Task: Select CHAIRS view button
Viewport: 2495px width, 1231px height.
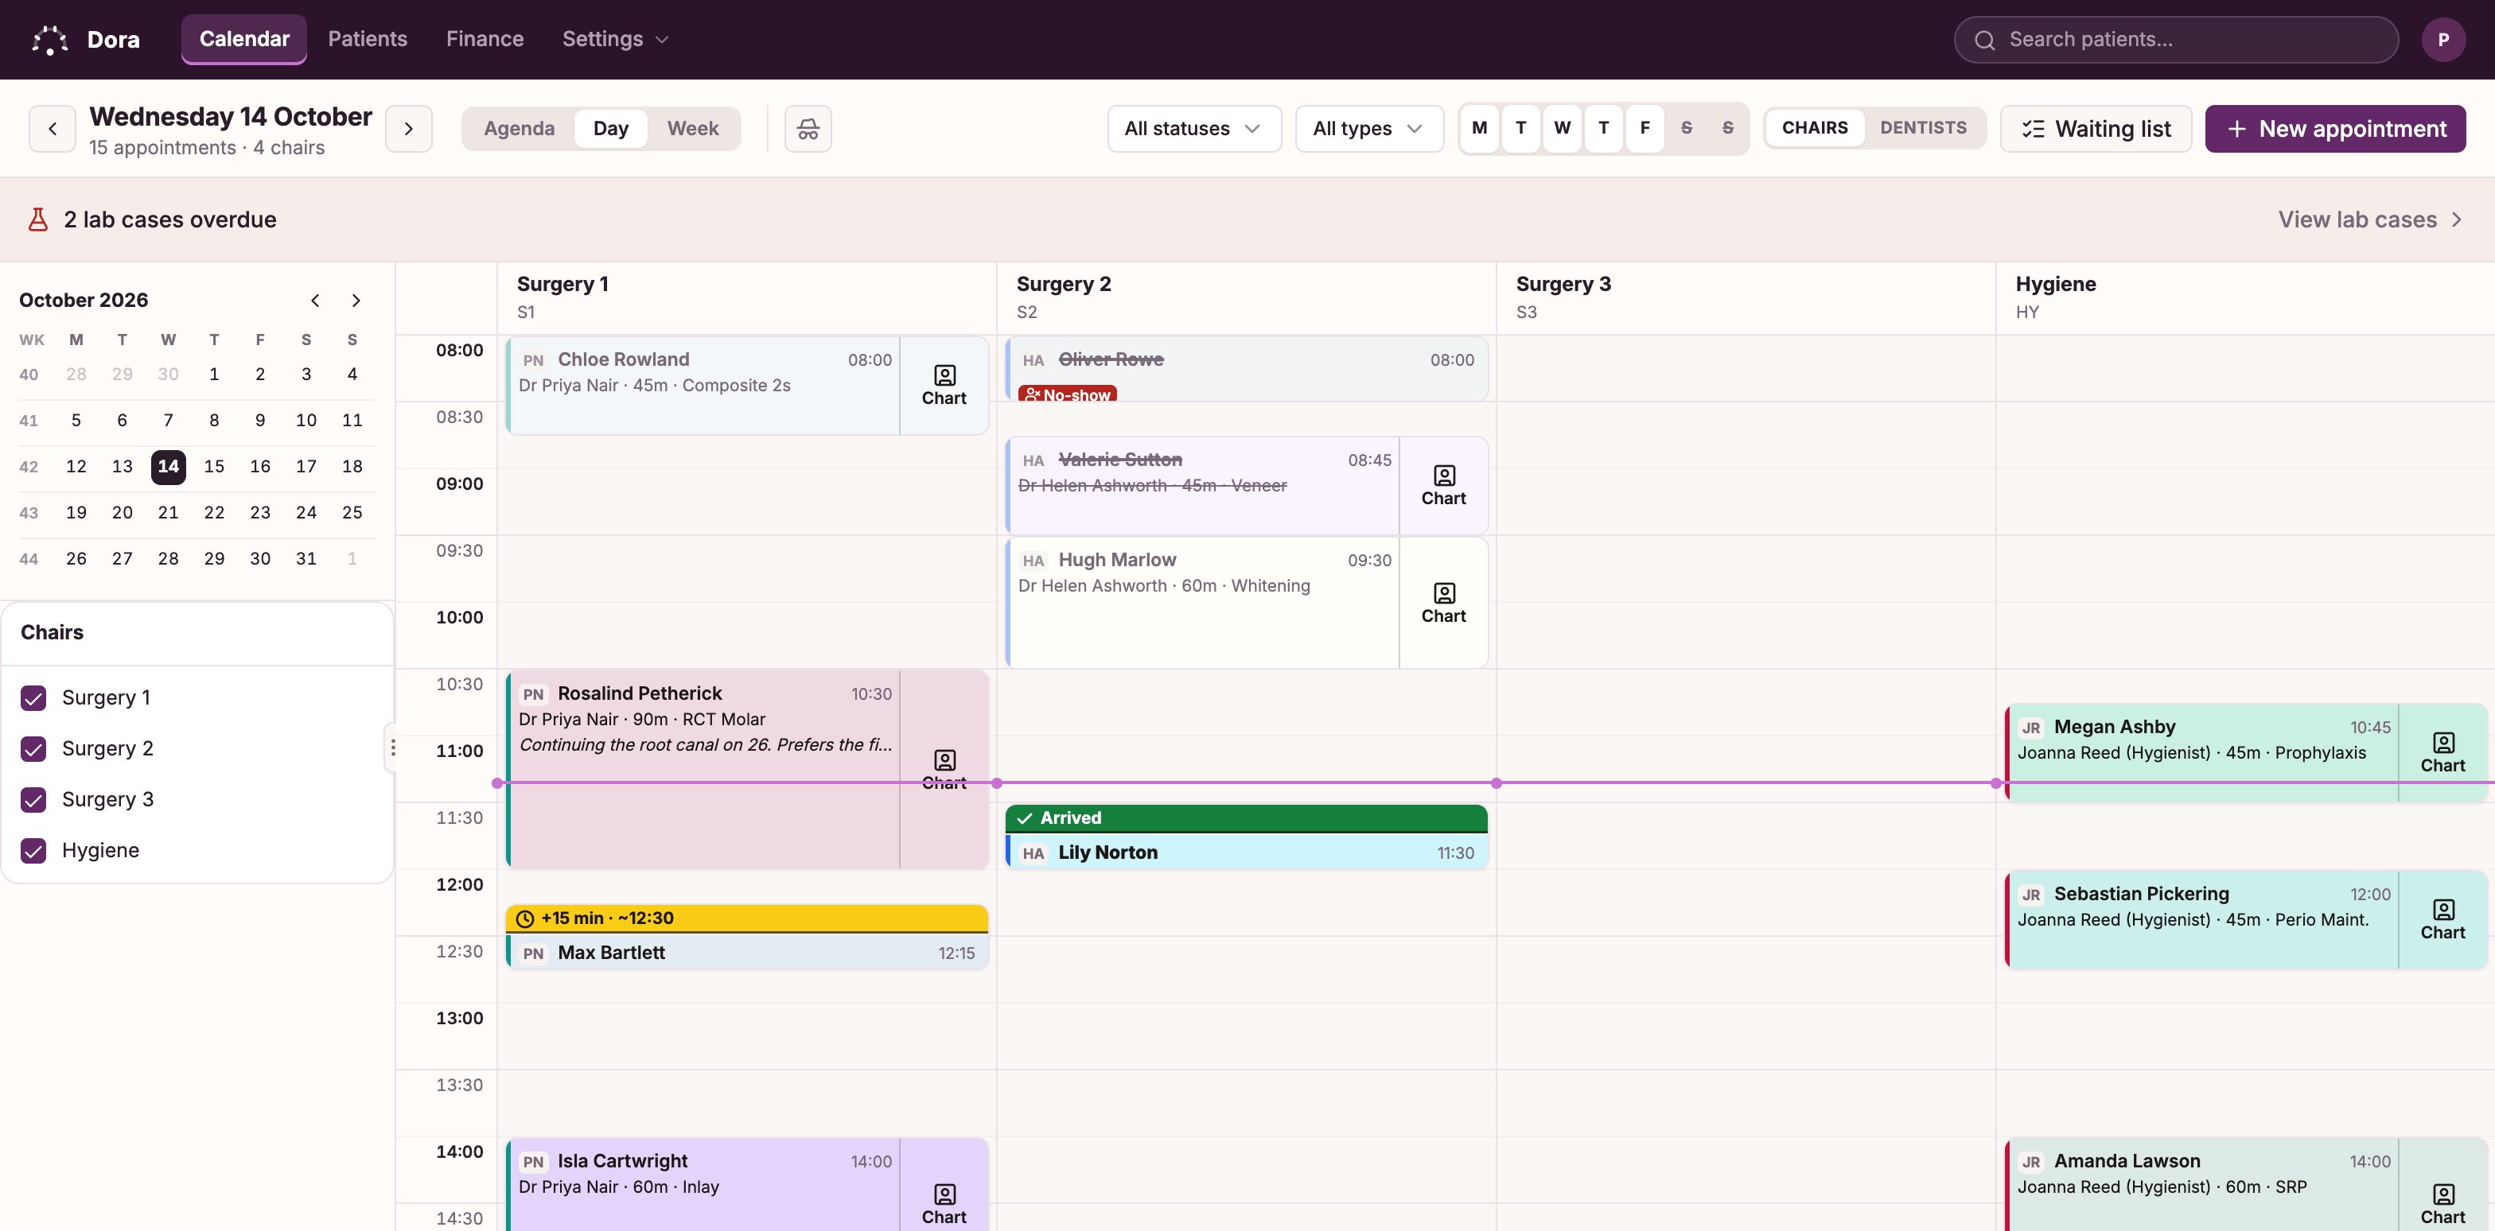Action: [1814, 128]
